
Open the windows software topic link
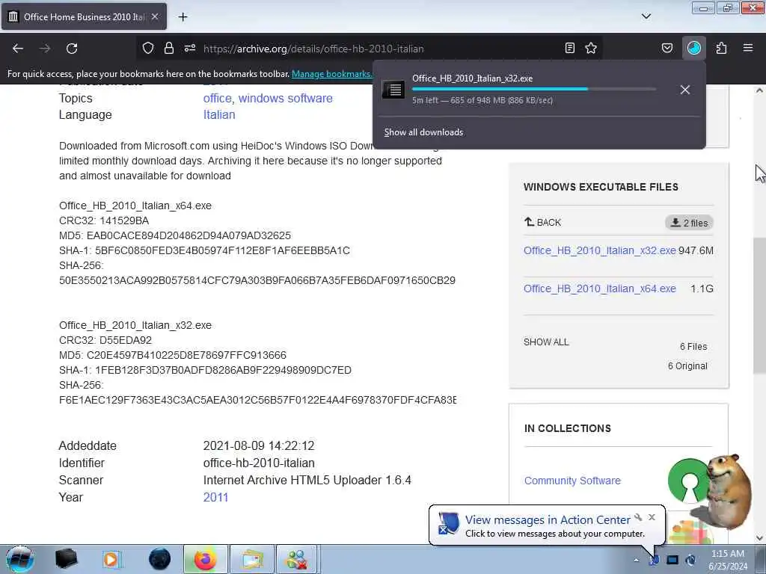pos(285,98)
